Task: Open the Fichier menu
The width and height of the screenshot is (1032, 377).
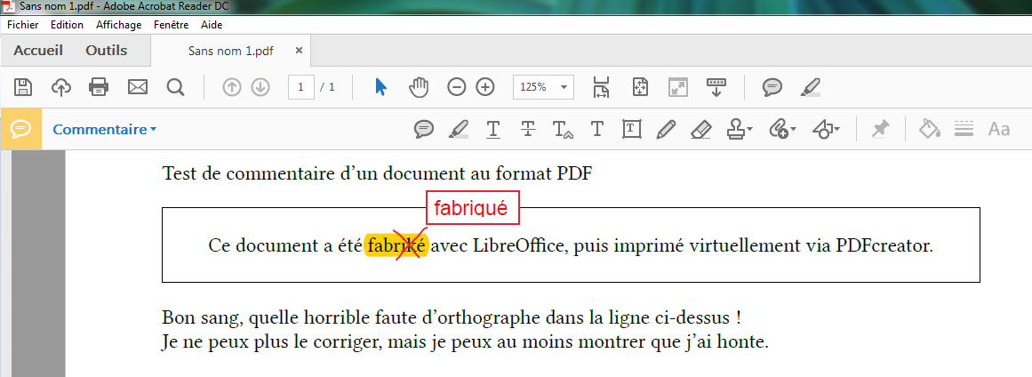Action: tap(23, 25)
